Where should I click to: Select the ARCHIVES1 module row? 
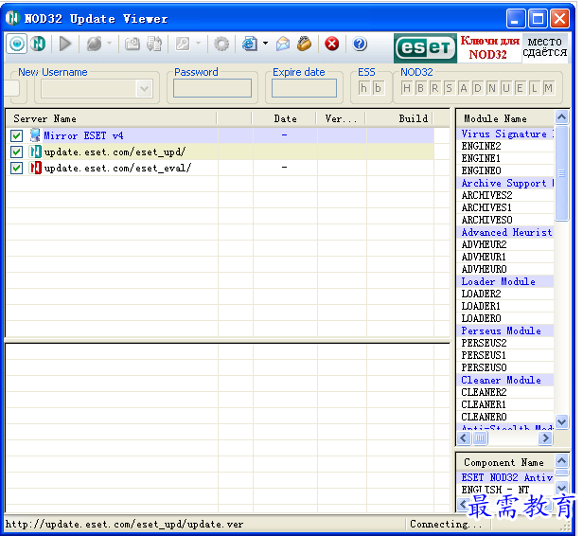tap(505, 207)
